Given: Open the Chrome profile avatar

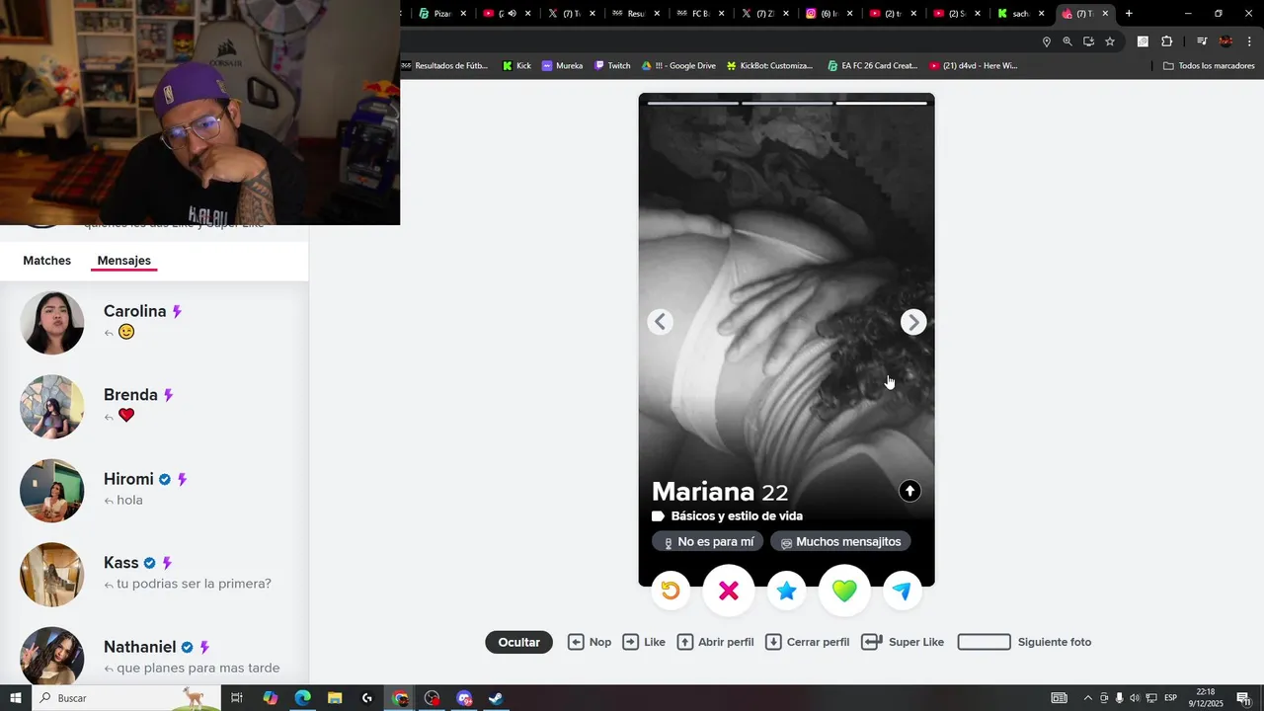Looking at the screenshot, I should 1225,41.
